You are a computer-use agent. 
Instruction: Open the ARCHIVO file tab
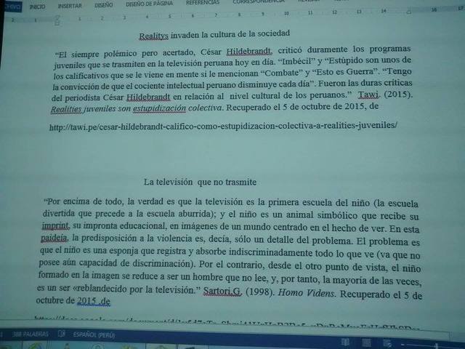[13, 7]
